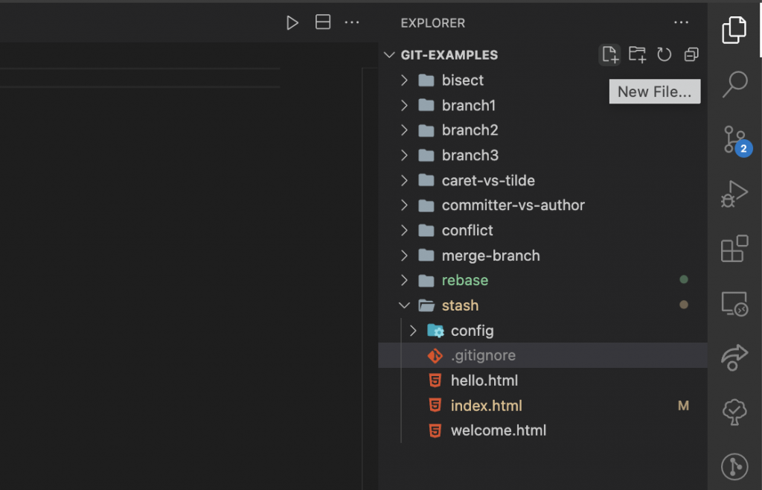The image size is (762, 490).
Task: Select the .gitignore file
Action: [483, 356]
